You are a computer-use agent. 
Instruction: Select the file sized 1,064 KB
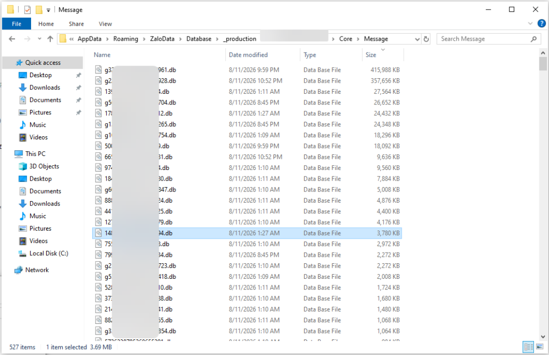[x=247, y=331]
